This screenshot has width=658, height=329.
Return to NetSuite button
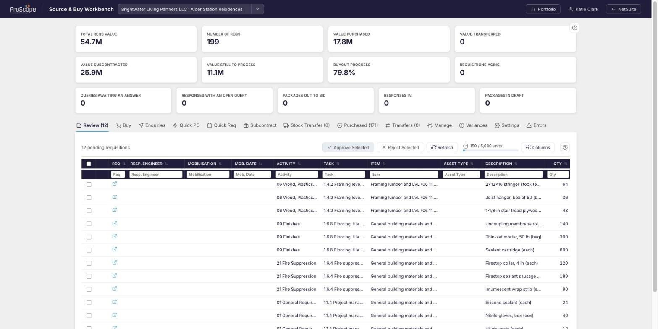624,9
